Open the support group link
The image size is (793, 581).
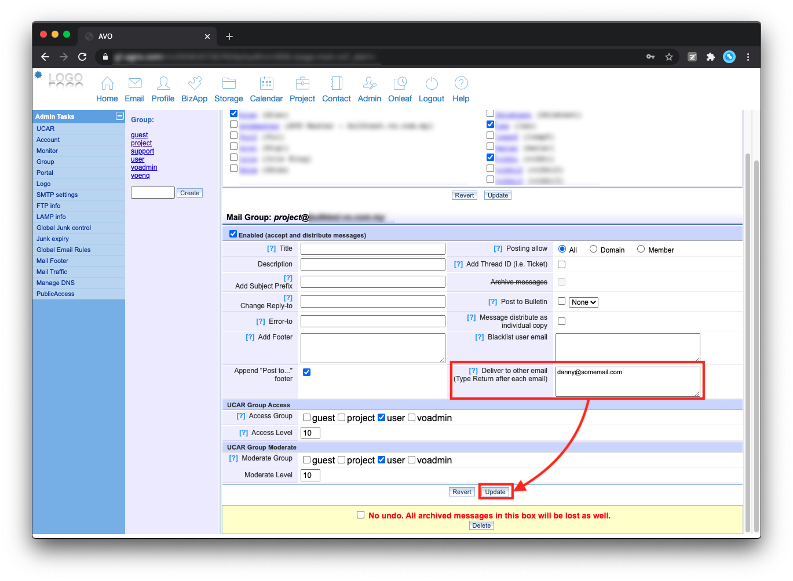click(x=142, y=151)
